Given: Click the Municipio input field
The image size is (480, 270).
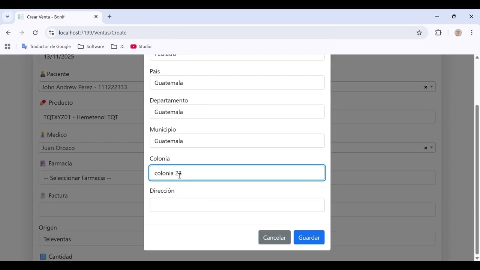Looking at the screenshot, I should click(237, 141).
